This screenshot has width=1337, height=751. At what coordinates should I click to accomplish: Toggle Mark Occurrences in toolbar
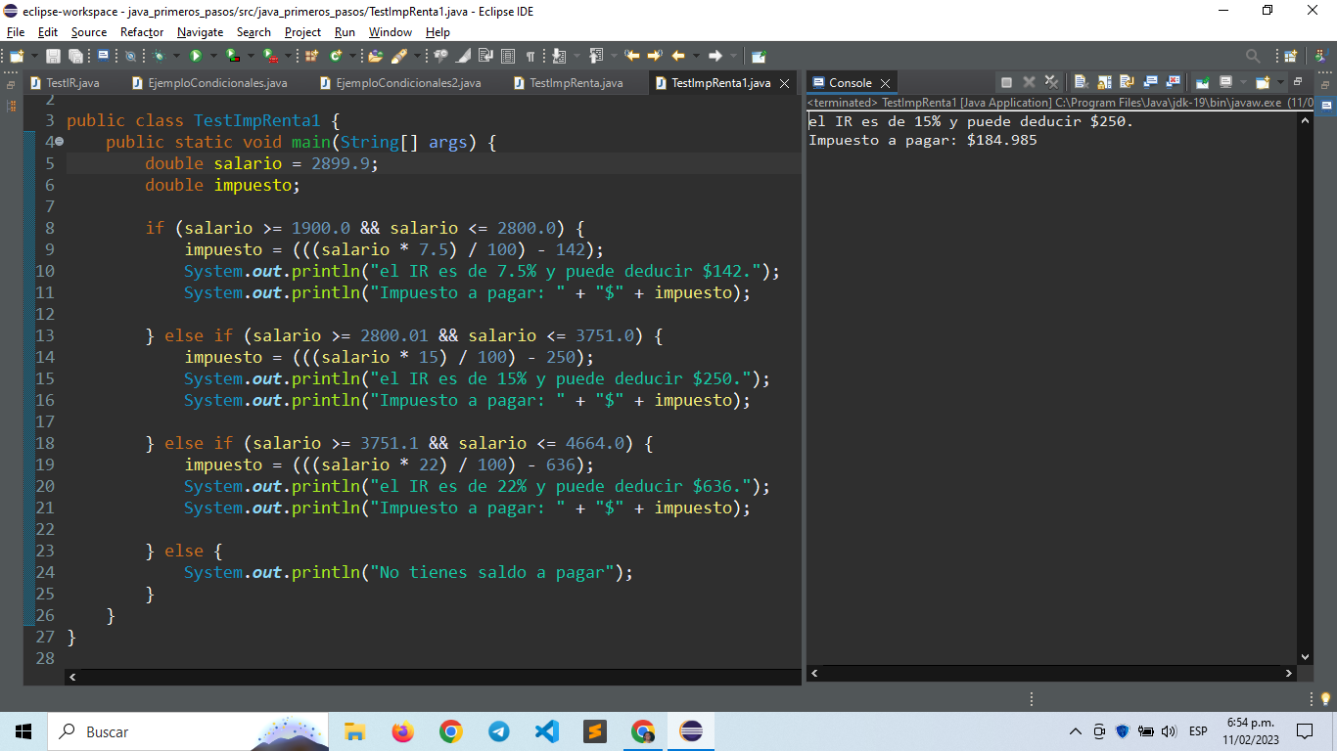(x=463, y=56)
